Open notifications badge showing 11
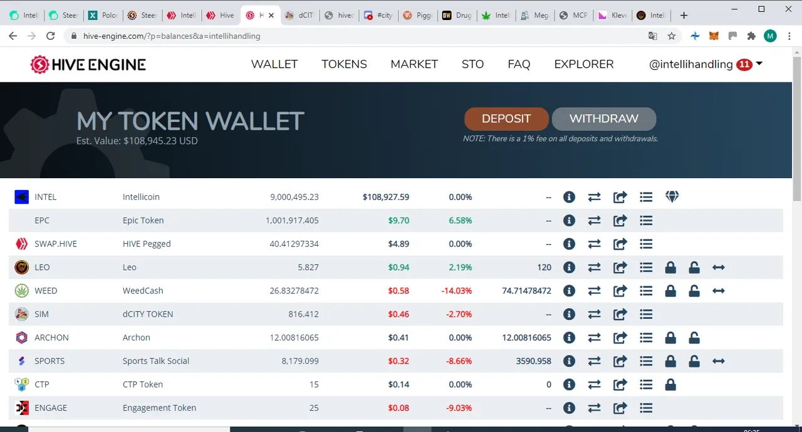This screenshot has width=802, height=432. (x=744, y=64)
